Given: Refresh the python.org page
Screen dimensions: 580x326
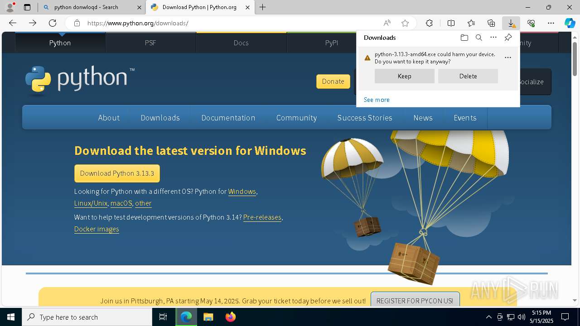Looking at the screenshot, I should 53,23.
